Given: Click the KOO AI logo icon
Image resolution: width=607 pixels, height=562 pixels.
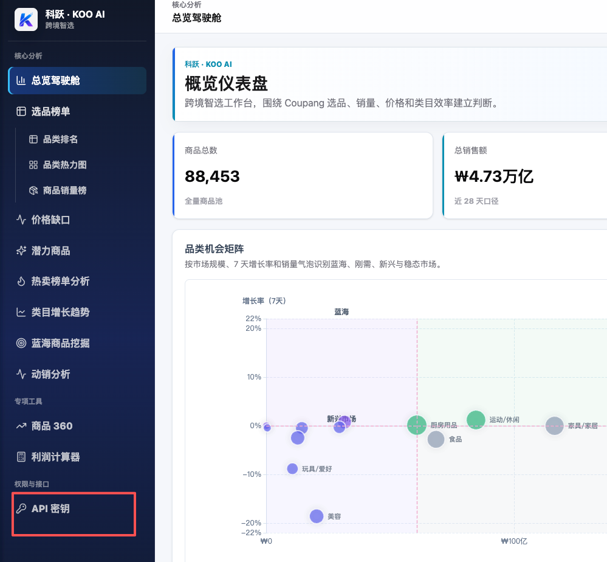Looking at the screenshot, I should (26, 19).
